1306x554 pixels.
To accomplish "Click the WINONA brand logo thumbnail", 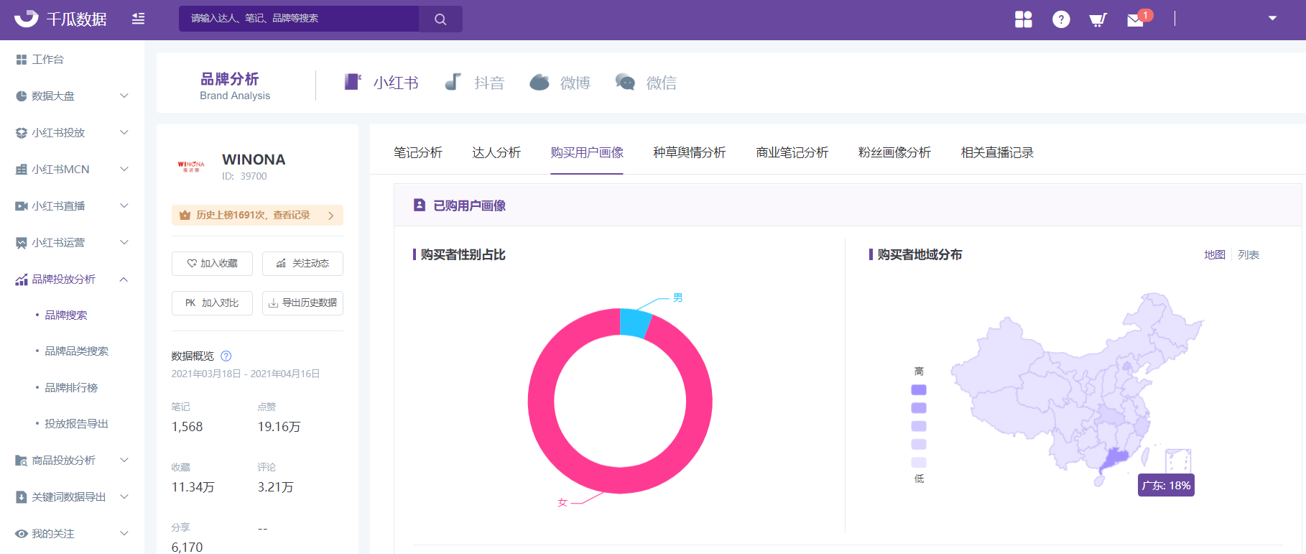I will coord(191,167).
